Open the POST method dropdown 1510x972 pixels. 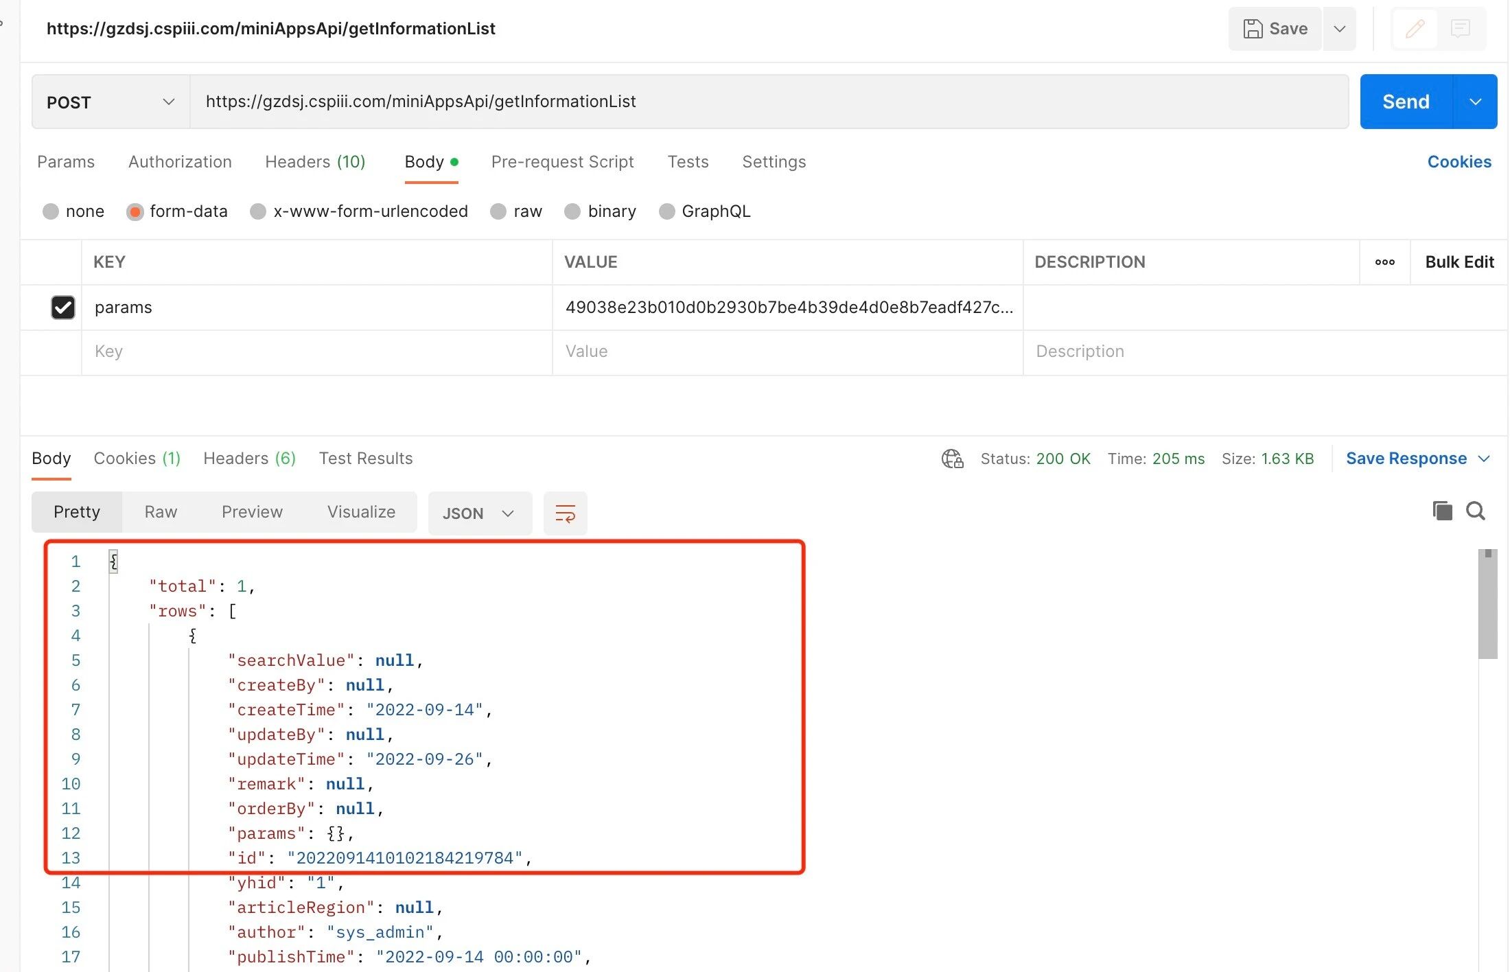click(x=111, y=102)
